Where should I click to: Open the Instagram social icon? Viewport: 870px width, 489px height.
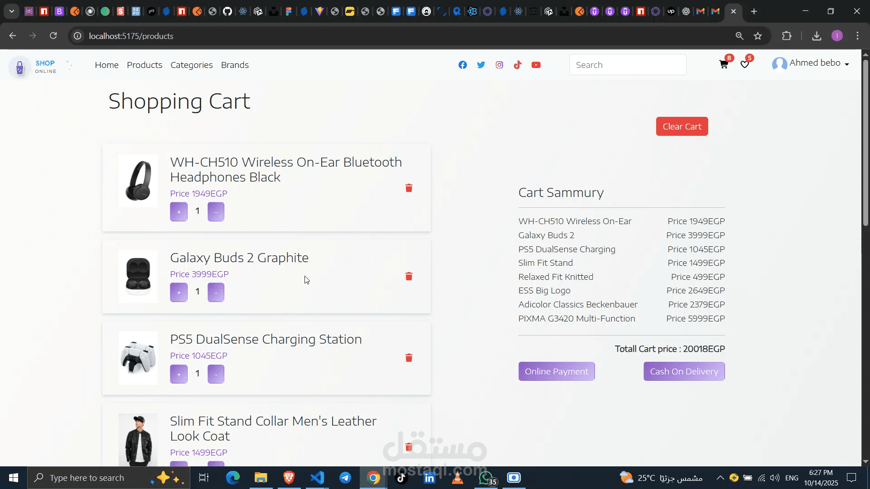point(499,65)
